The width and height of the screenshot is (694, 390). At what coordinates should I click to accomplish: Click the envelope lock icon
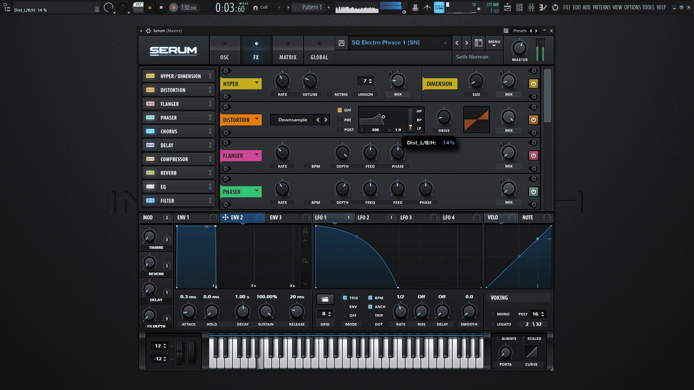coord(305,231)
